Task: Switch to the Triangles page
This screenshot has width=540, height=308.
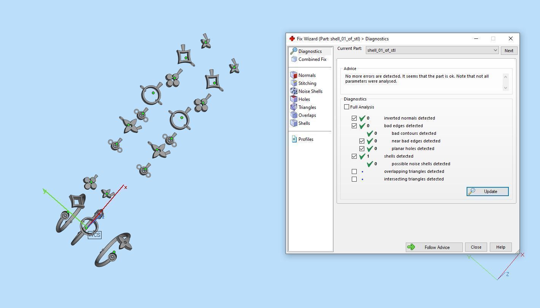Action: click(x=307, y=107)
